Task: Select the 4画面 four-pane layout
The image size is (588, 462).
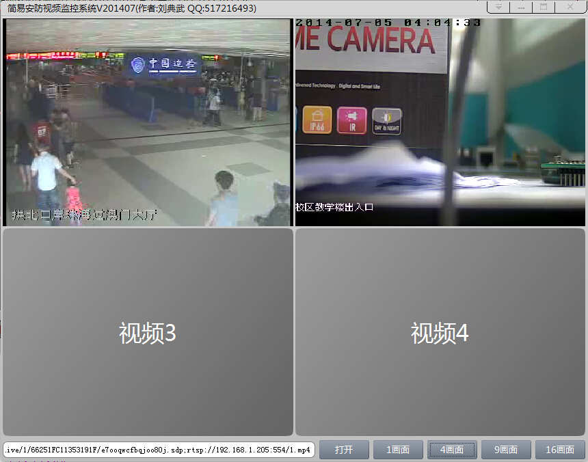Action: point(452,450)
